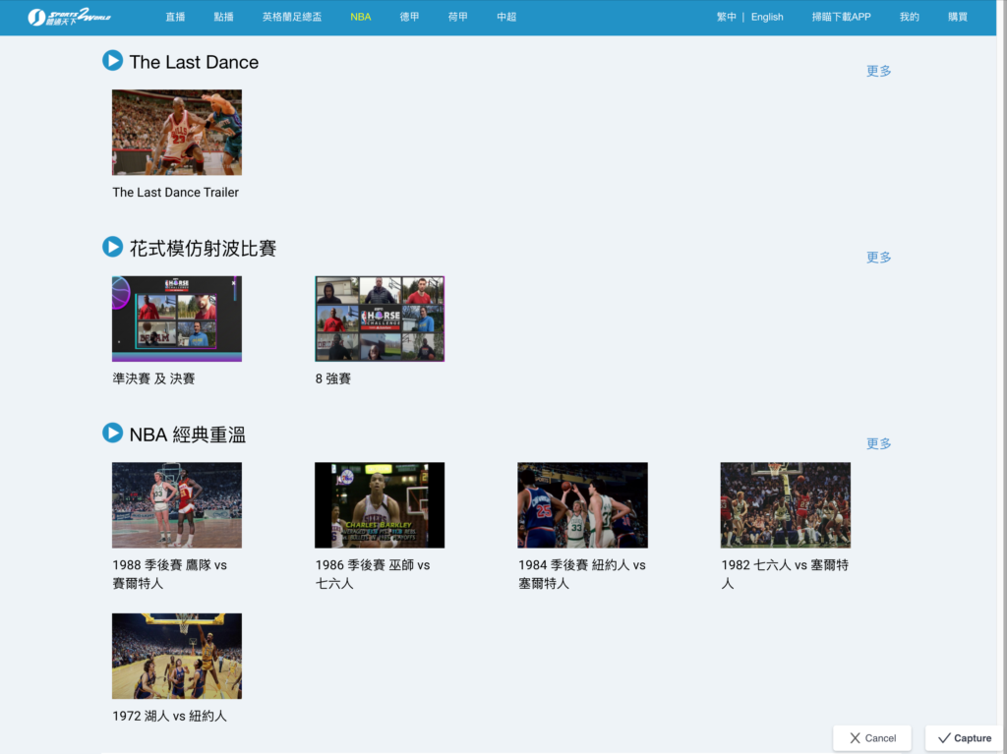Click 1988 季後賽 鷹隊 vs 賽爾特人 caption

169,573
